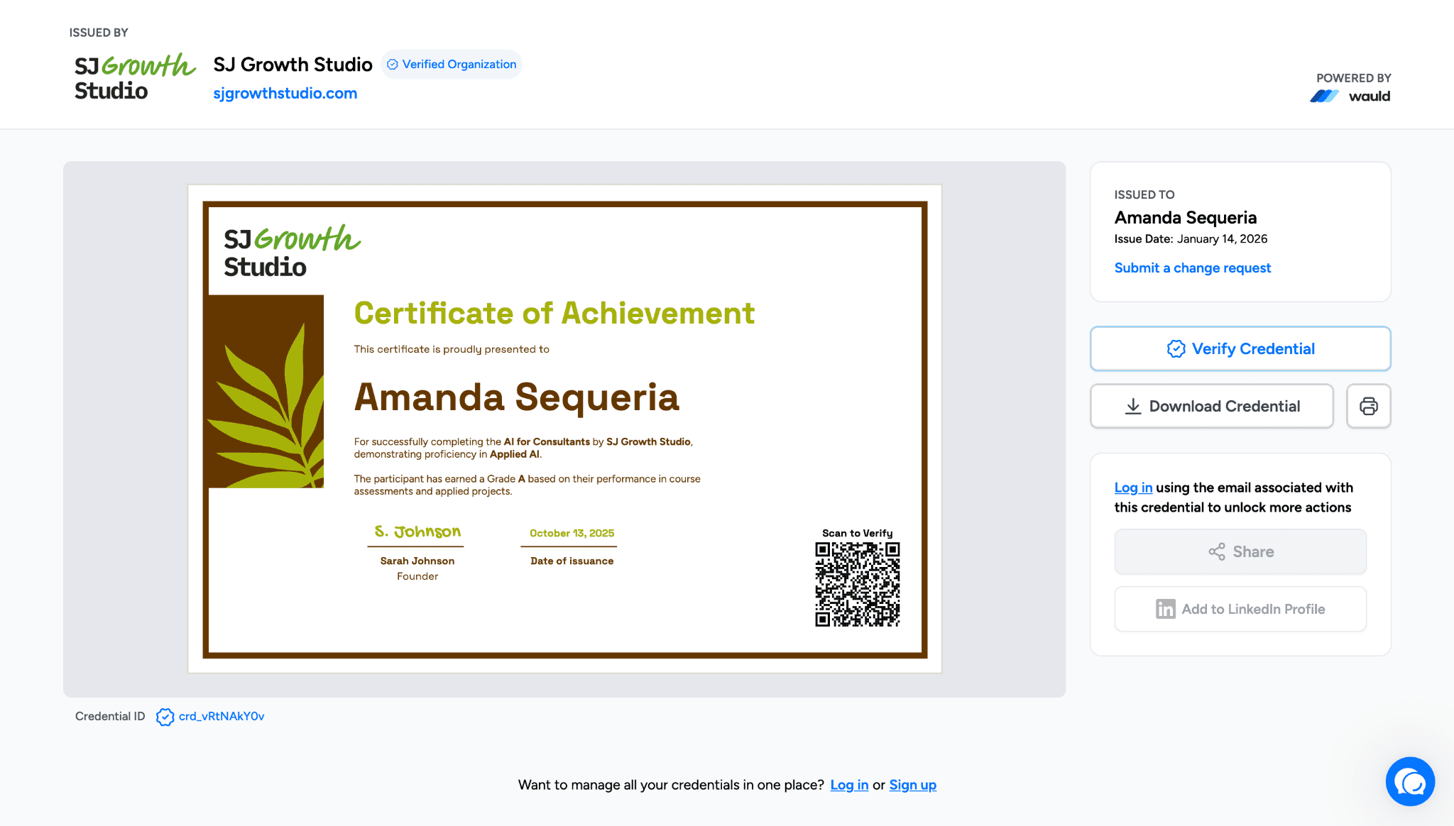Open the chat support bubble

tap(1410, 781)
